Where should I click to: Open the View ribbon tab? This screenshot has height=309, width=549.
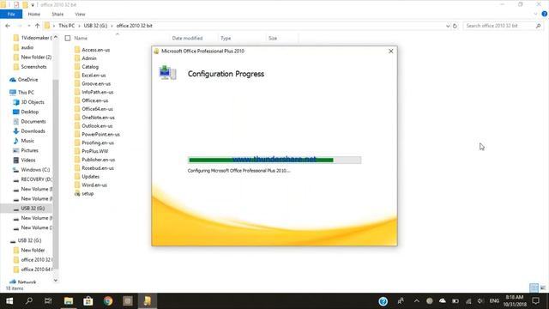click(80, 14)
